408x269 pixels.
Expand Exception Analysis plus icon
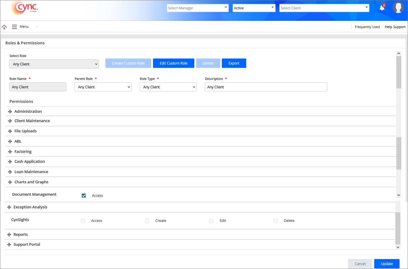[9, 207]
